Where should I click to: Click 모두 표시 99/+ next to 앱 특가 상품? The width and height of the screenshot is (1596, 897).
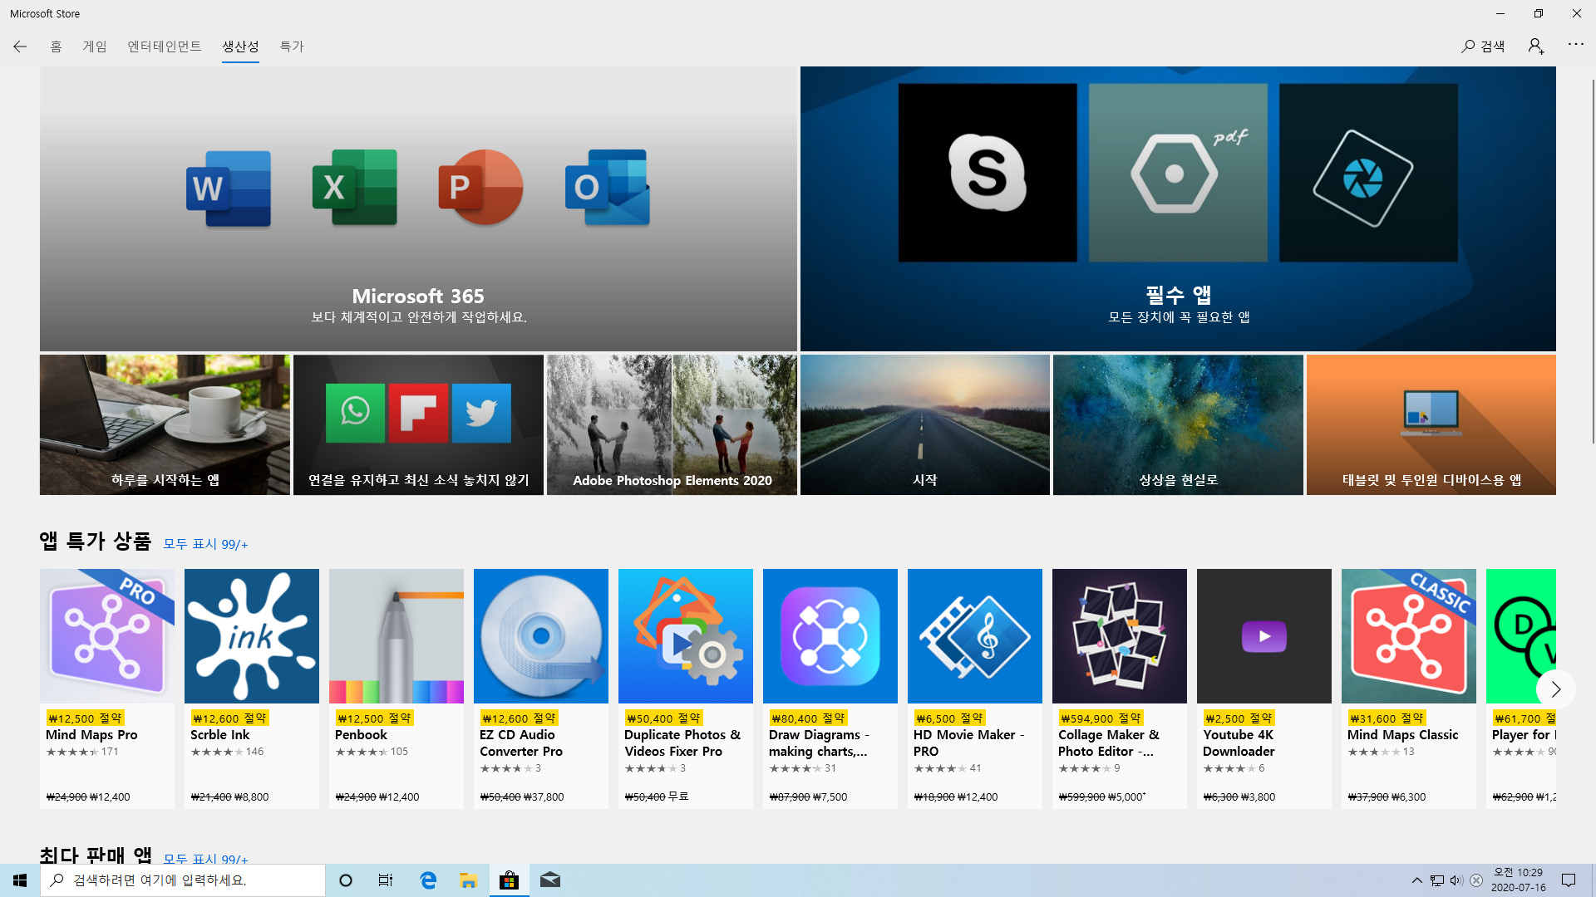(x=205, y=544)
